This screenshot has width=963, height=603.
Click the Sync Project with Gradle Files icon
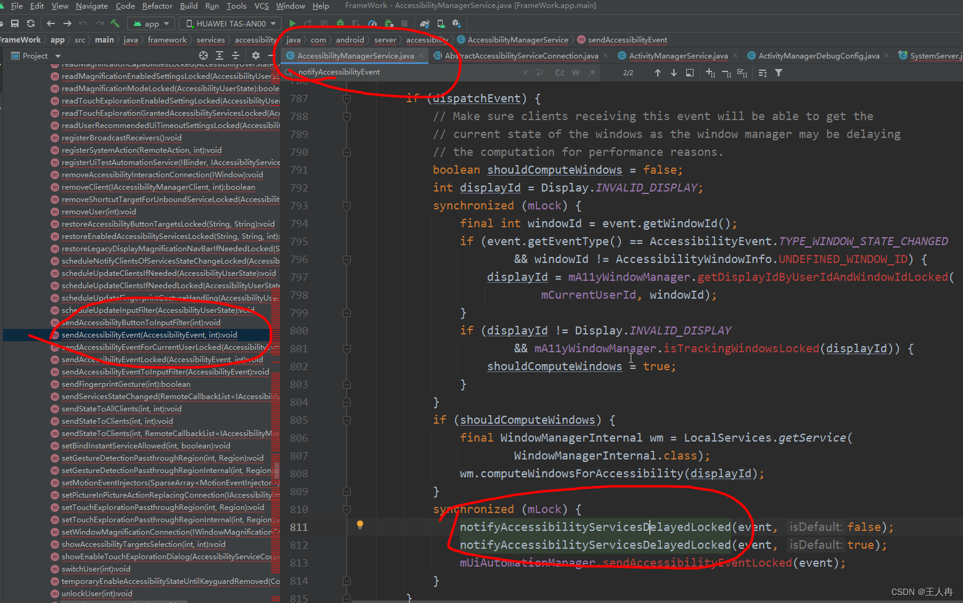click(x=425, y=23)
